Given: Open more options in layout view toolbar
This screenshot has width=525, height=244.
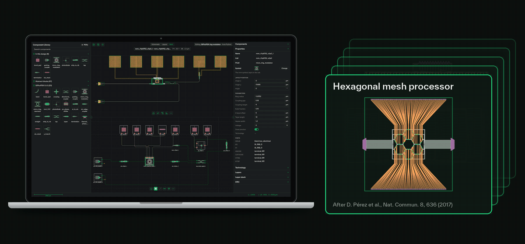Looking at the screenshot, I should pyautogui.click(x=171, y=113).
